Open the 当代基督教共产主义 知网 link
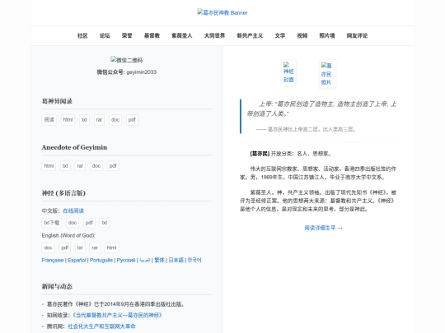The height and width of the screenshot is (333, 445). [x=117, y=315]
